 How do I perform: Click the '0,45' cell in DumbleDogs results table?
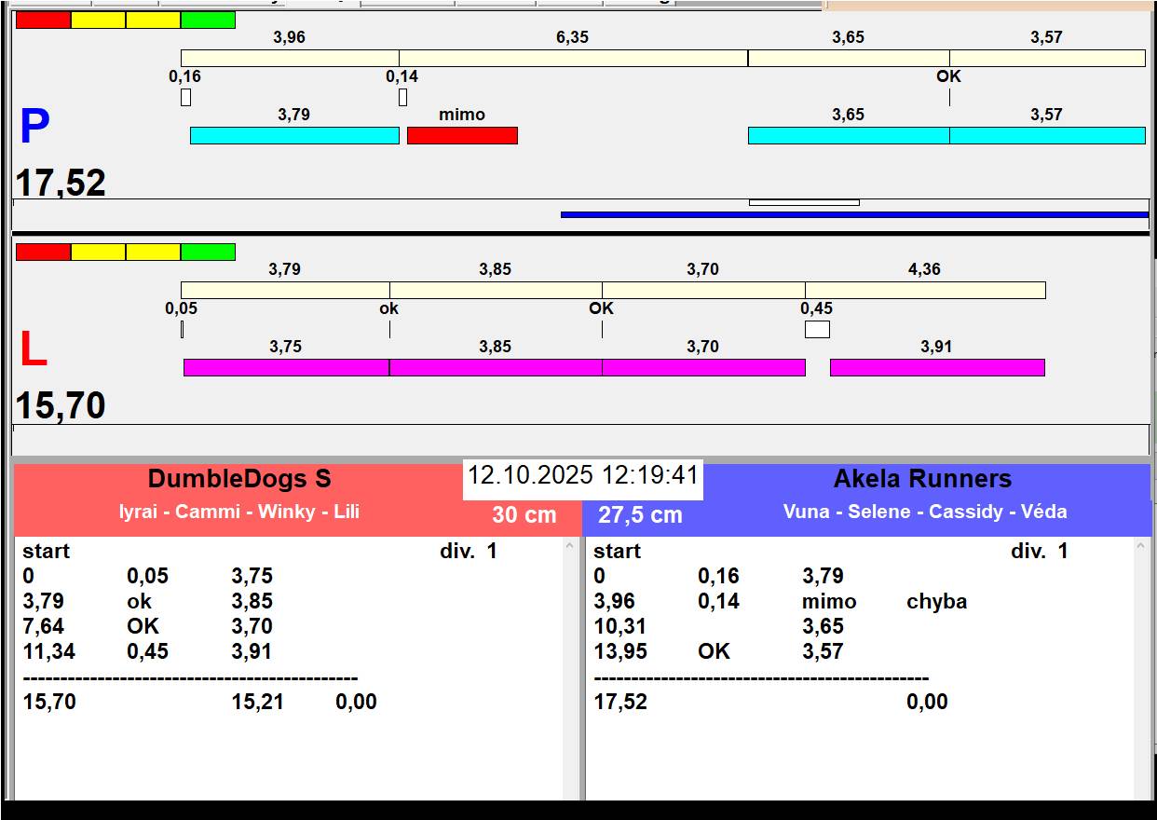coord(147,651)
